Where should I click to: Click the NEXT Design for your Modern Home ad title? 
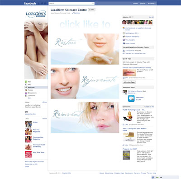coord(134,129)
